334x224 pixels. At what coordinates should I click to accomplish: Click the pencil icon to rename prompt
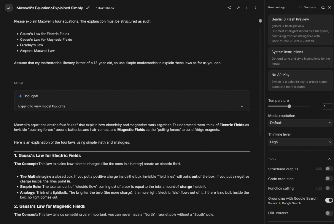(x=88, y=8)
